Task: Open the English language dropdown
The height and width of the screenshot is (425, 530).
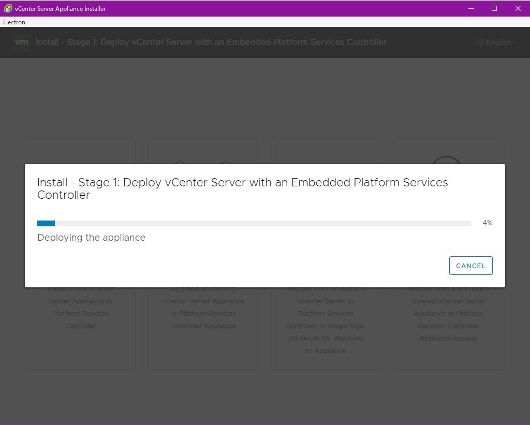Action: pos(497,42)
